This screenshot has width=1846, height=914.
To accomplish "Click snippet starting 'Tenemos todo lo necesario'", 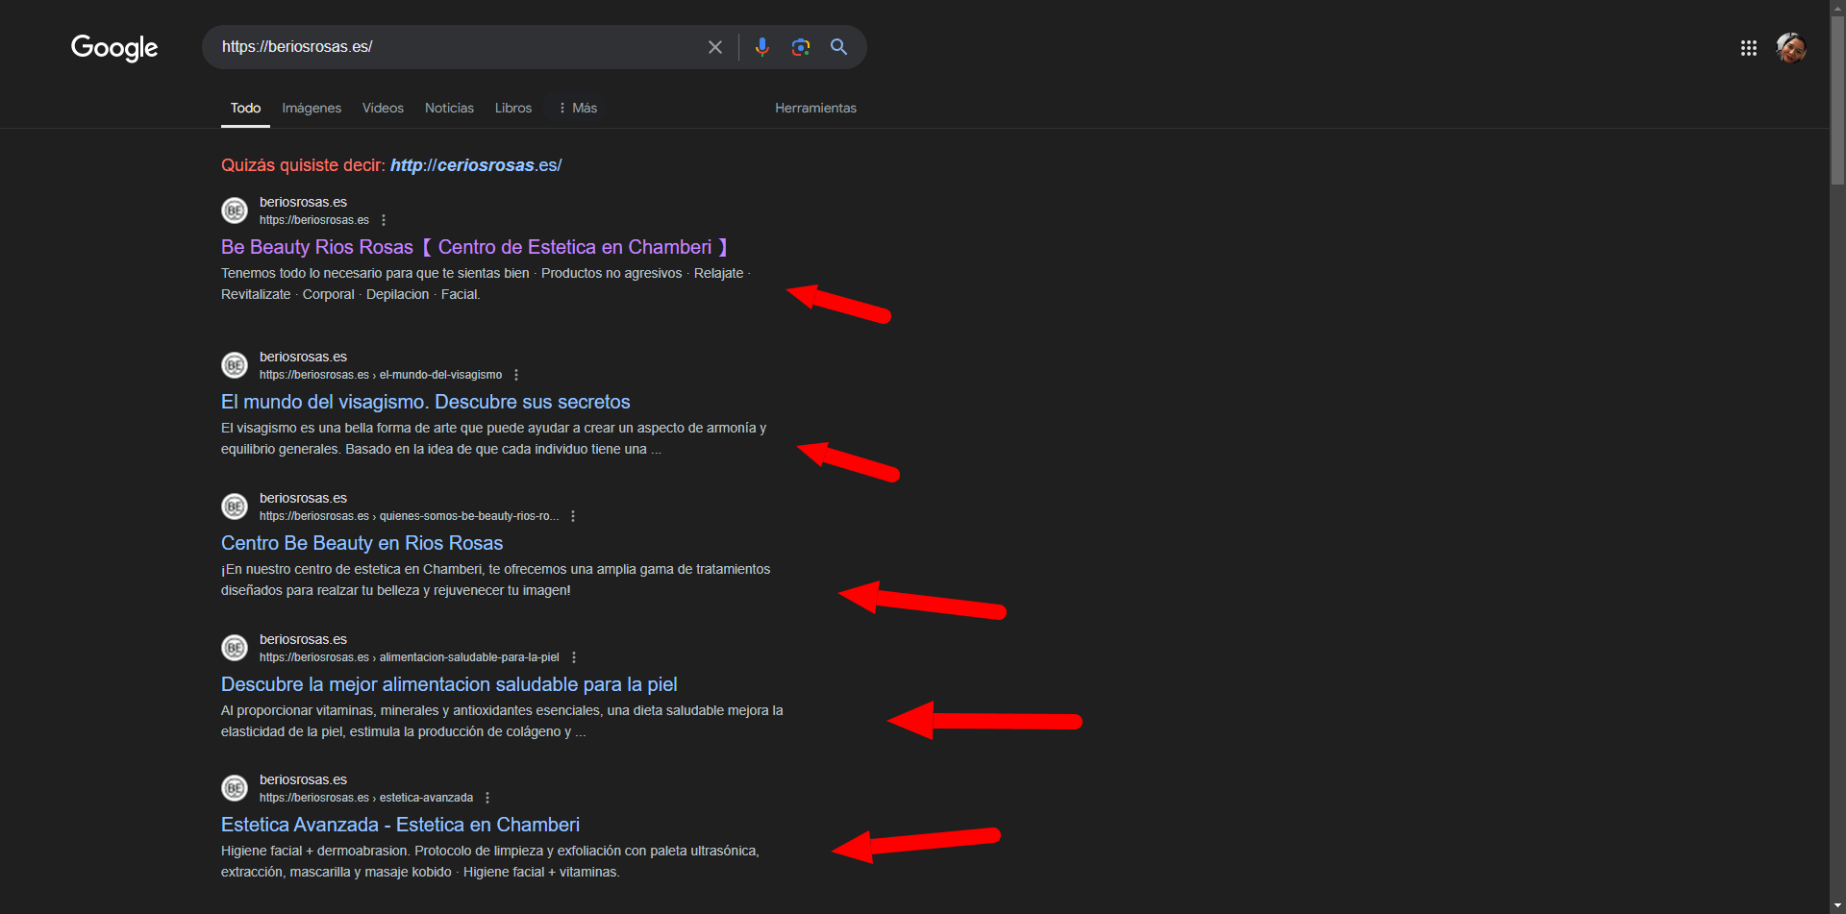I will point(486,284).
